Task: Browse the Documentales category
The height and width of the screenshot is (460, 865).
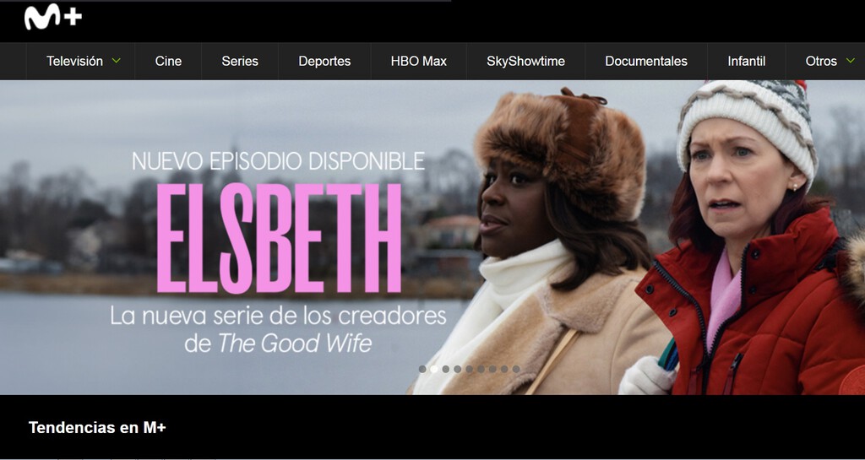Action: coord(646,61)
